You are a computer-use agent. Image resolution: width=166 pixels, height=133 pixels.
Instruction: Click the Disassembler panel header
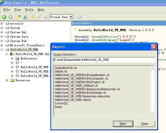point(119,23)
